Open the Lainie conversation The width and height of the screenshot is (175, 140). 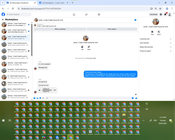[15, 31]
